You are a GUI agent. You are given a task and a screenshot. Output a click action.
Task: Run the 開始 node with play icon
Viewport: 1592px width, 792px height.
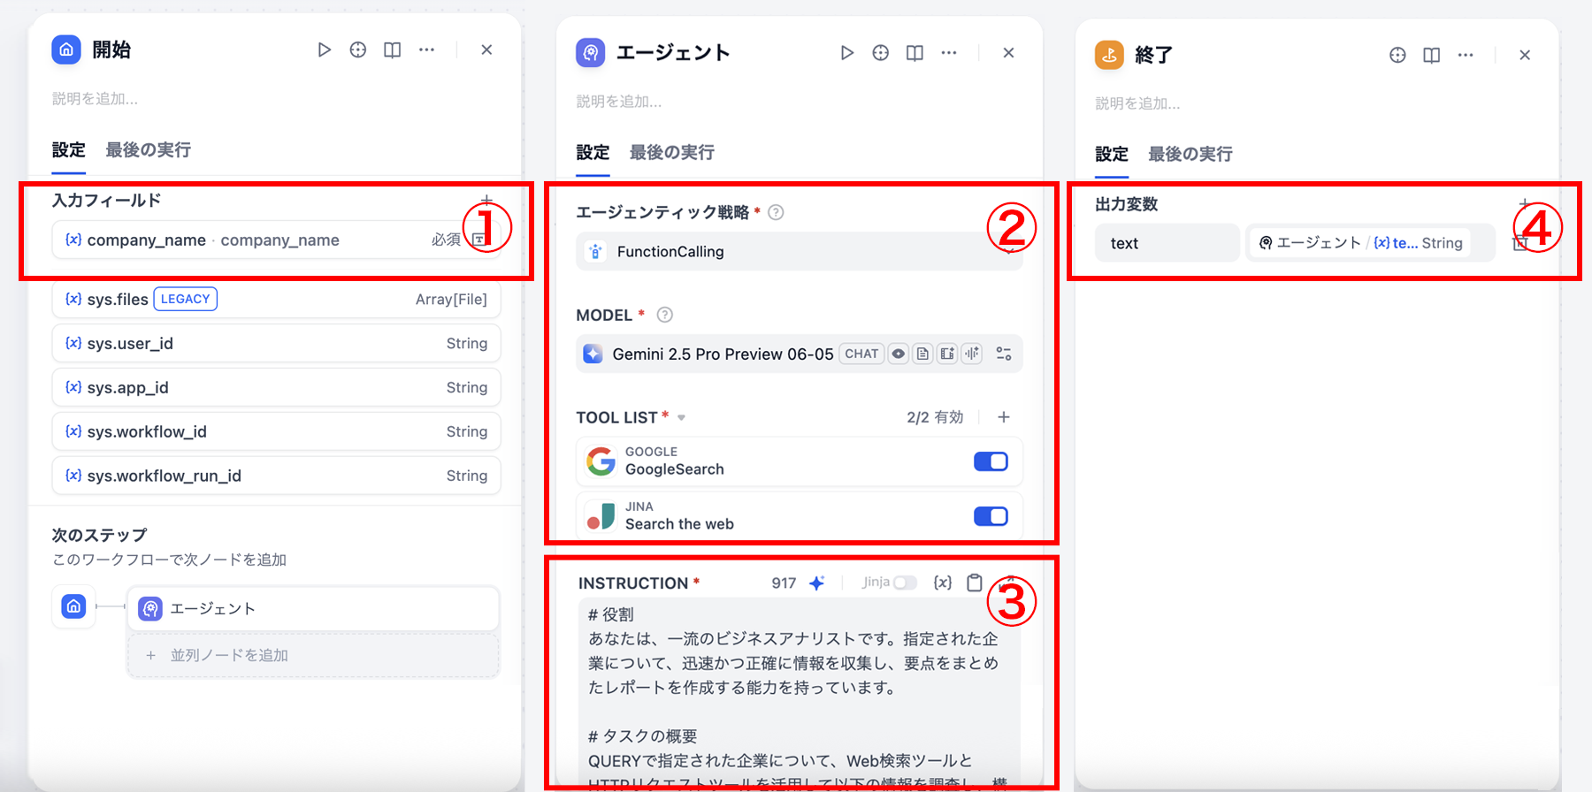click(x=324, y=50)
